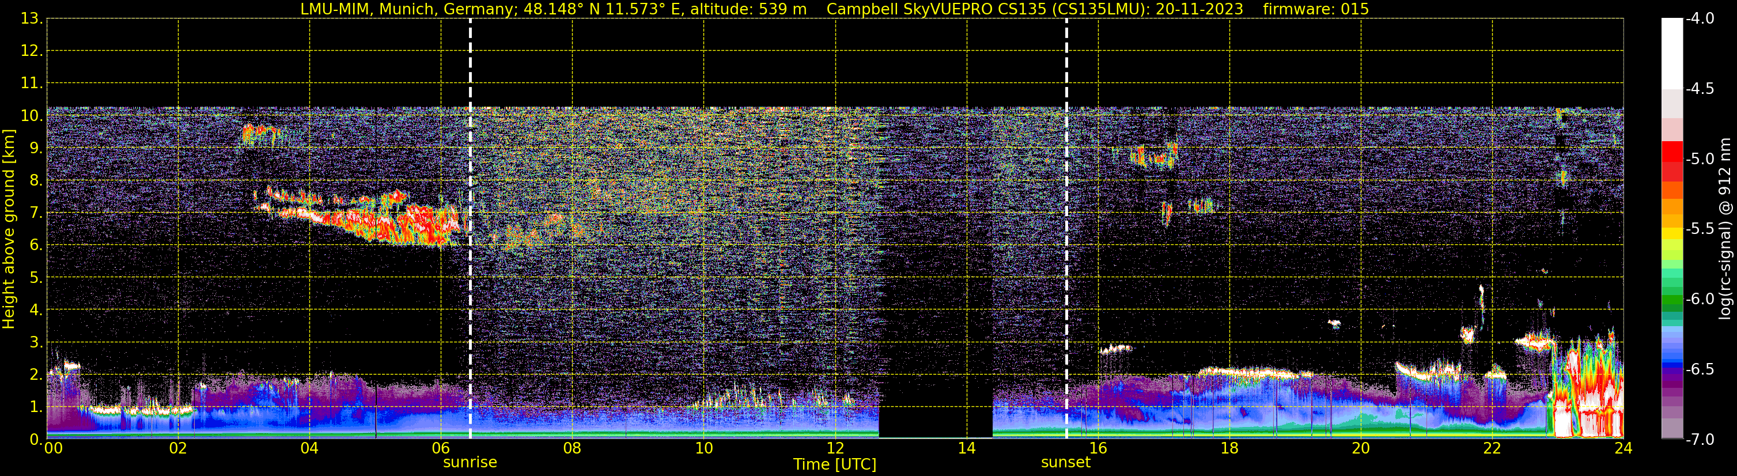Click the '20' time axis tick label
Viewport: 1737px width, 476px height.
(1361, 448)
